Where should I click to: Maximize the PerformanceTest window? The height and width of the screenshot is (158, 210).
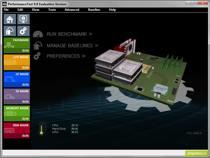[195, 3]
